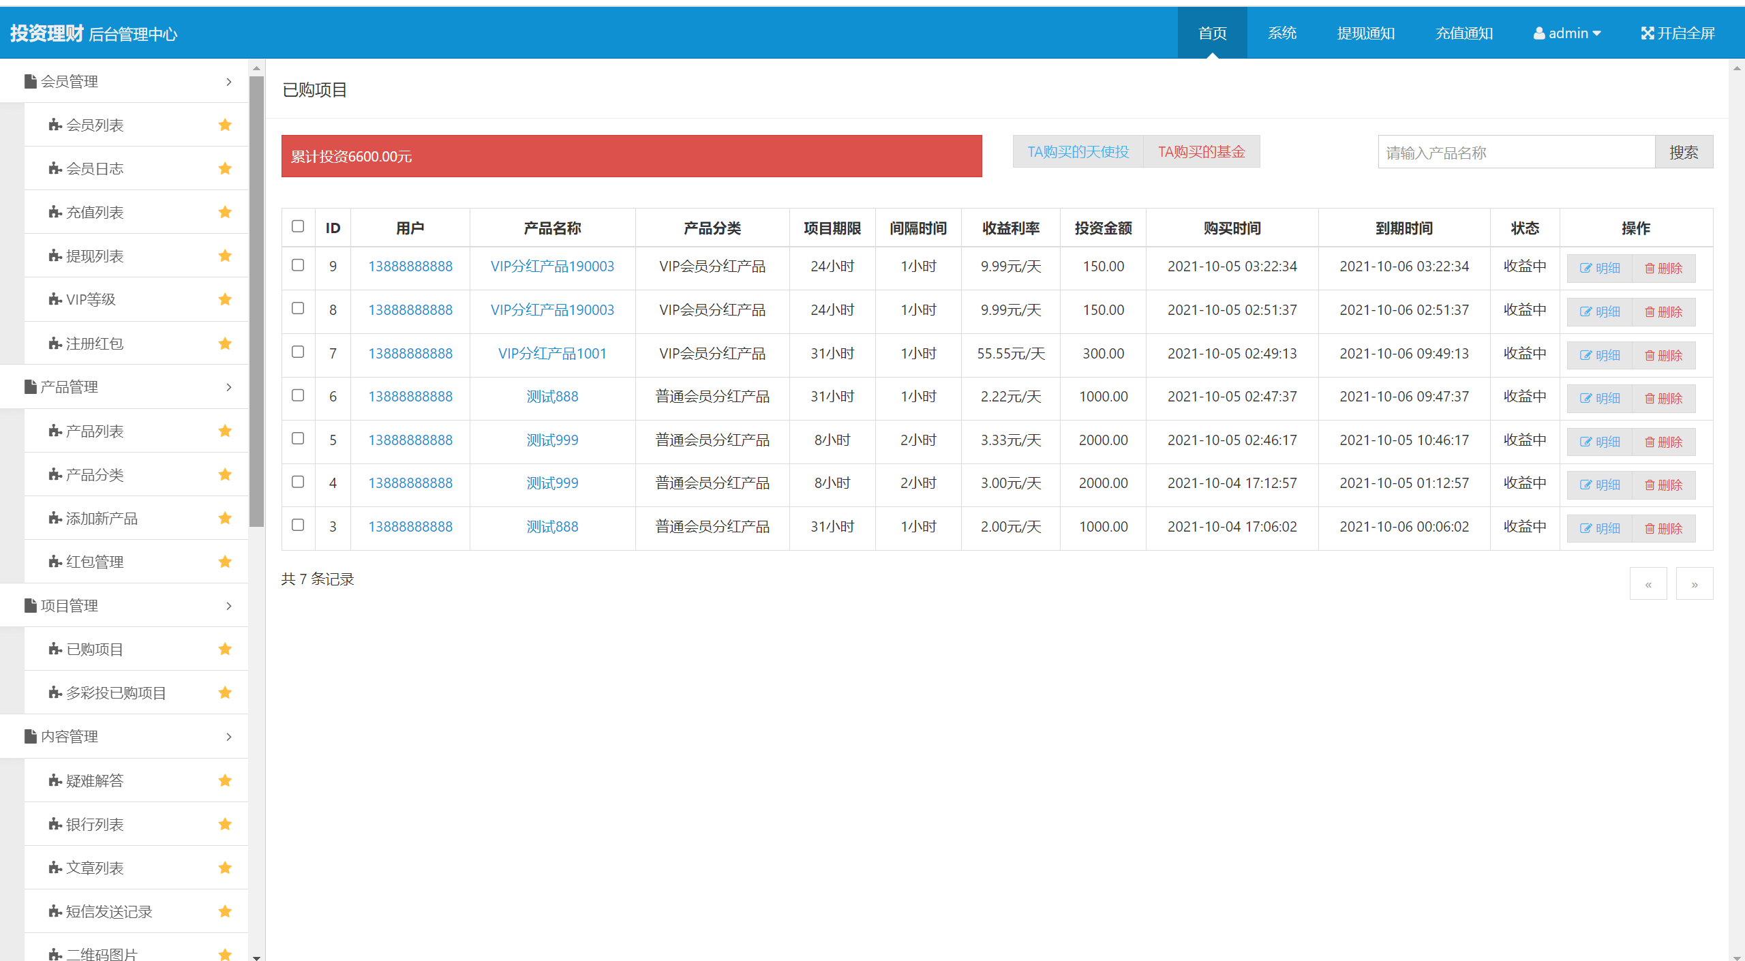Click the sidebar vertical scrollbar thumb
The width and height of the screenshot is (1745, 961).
(256, 300)
